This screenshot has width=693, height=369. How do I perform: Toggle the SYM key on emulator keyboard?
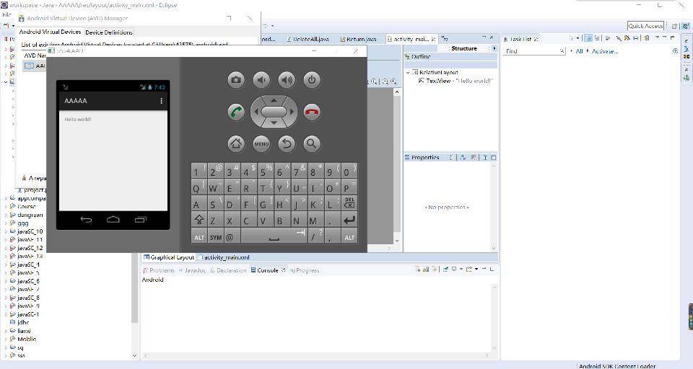point(216,237)
